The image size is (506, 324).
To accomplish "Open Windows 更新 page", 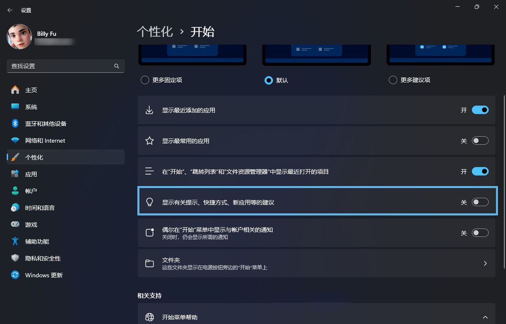I will click(66, 275).
